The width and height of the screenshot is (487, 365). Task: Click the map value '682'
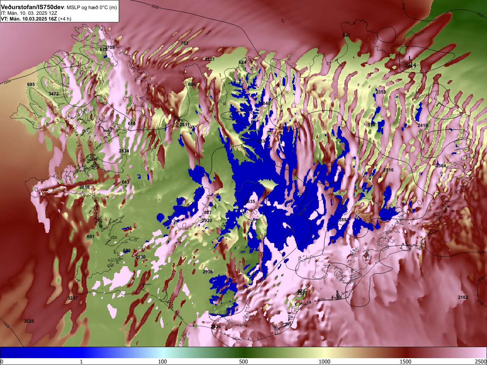[127, 251]
